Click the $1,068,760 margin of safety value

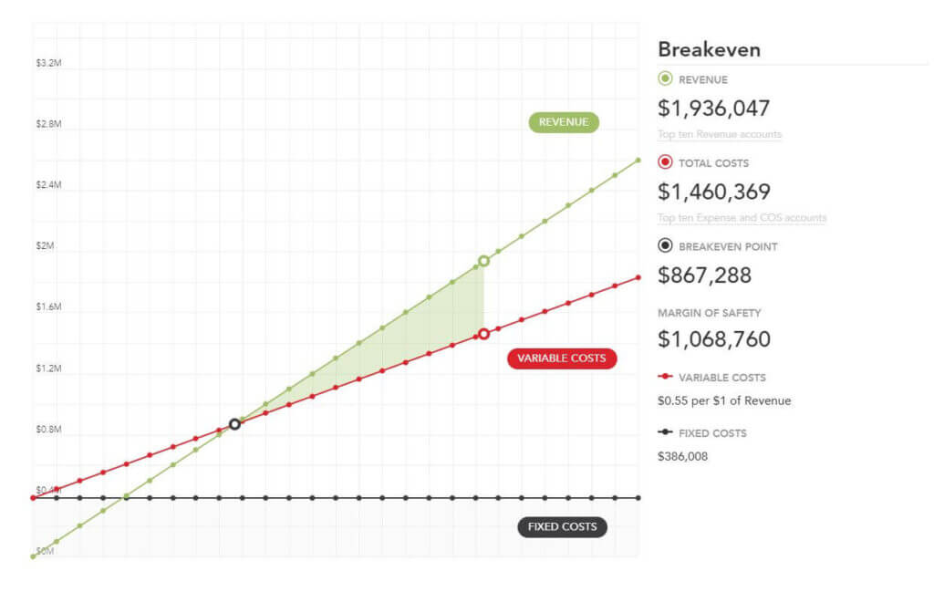[x=713, y=339]
